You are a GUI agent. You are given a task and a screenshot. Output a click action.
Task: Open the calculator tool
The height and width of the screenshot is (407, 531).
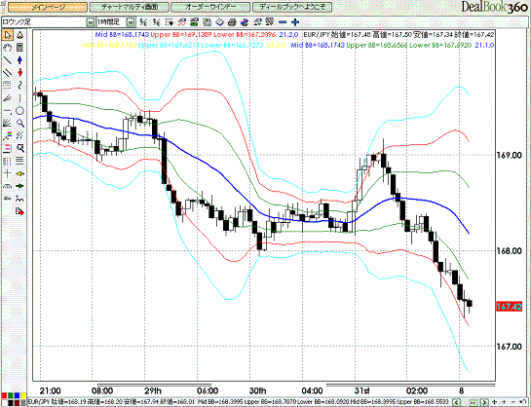[20, 48]
